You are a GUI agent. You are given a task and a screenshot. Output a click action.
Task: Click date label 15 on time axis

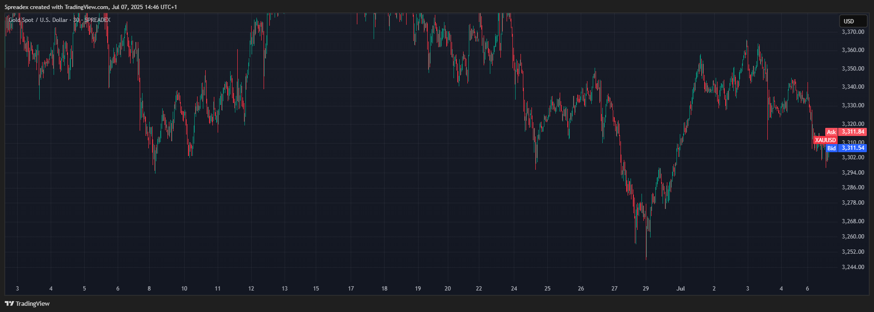coord(316,289)
